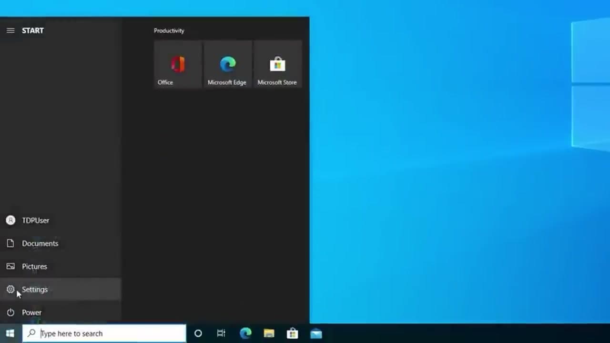Open the Microsoft Store tile
610x343 pixels.
(278, 64)
